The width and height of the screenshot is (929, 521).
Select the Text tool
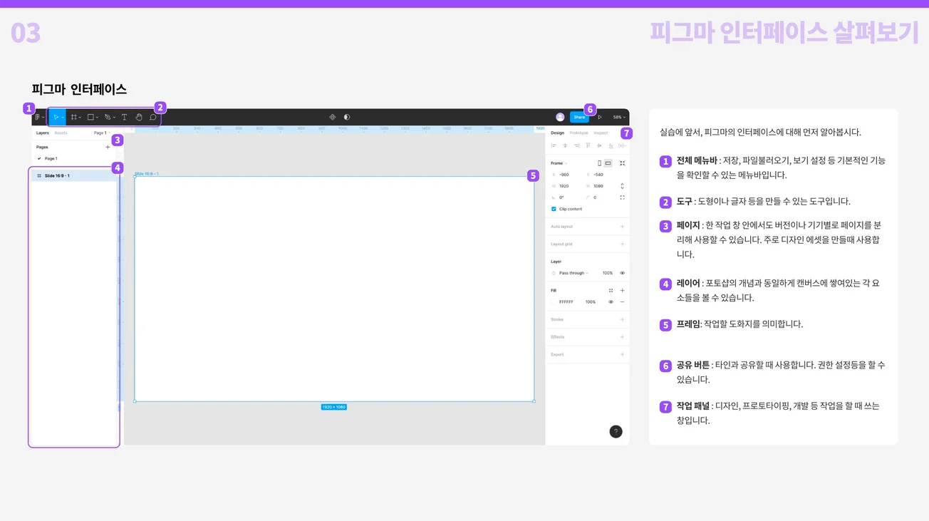point(124,117)
